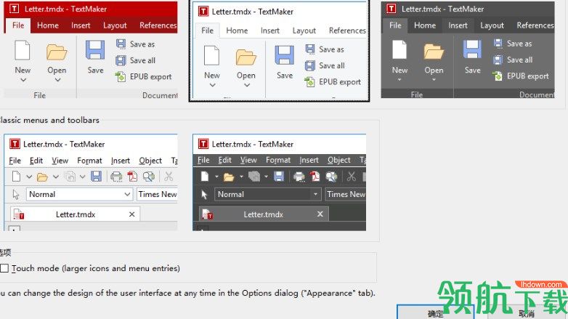Click New document icon in the dark ribbon preview

coord(399,49)
